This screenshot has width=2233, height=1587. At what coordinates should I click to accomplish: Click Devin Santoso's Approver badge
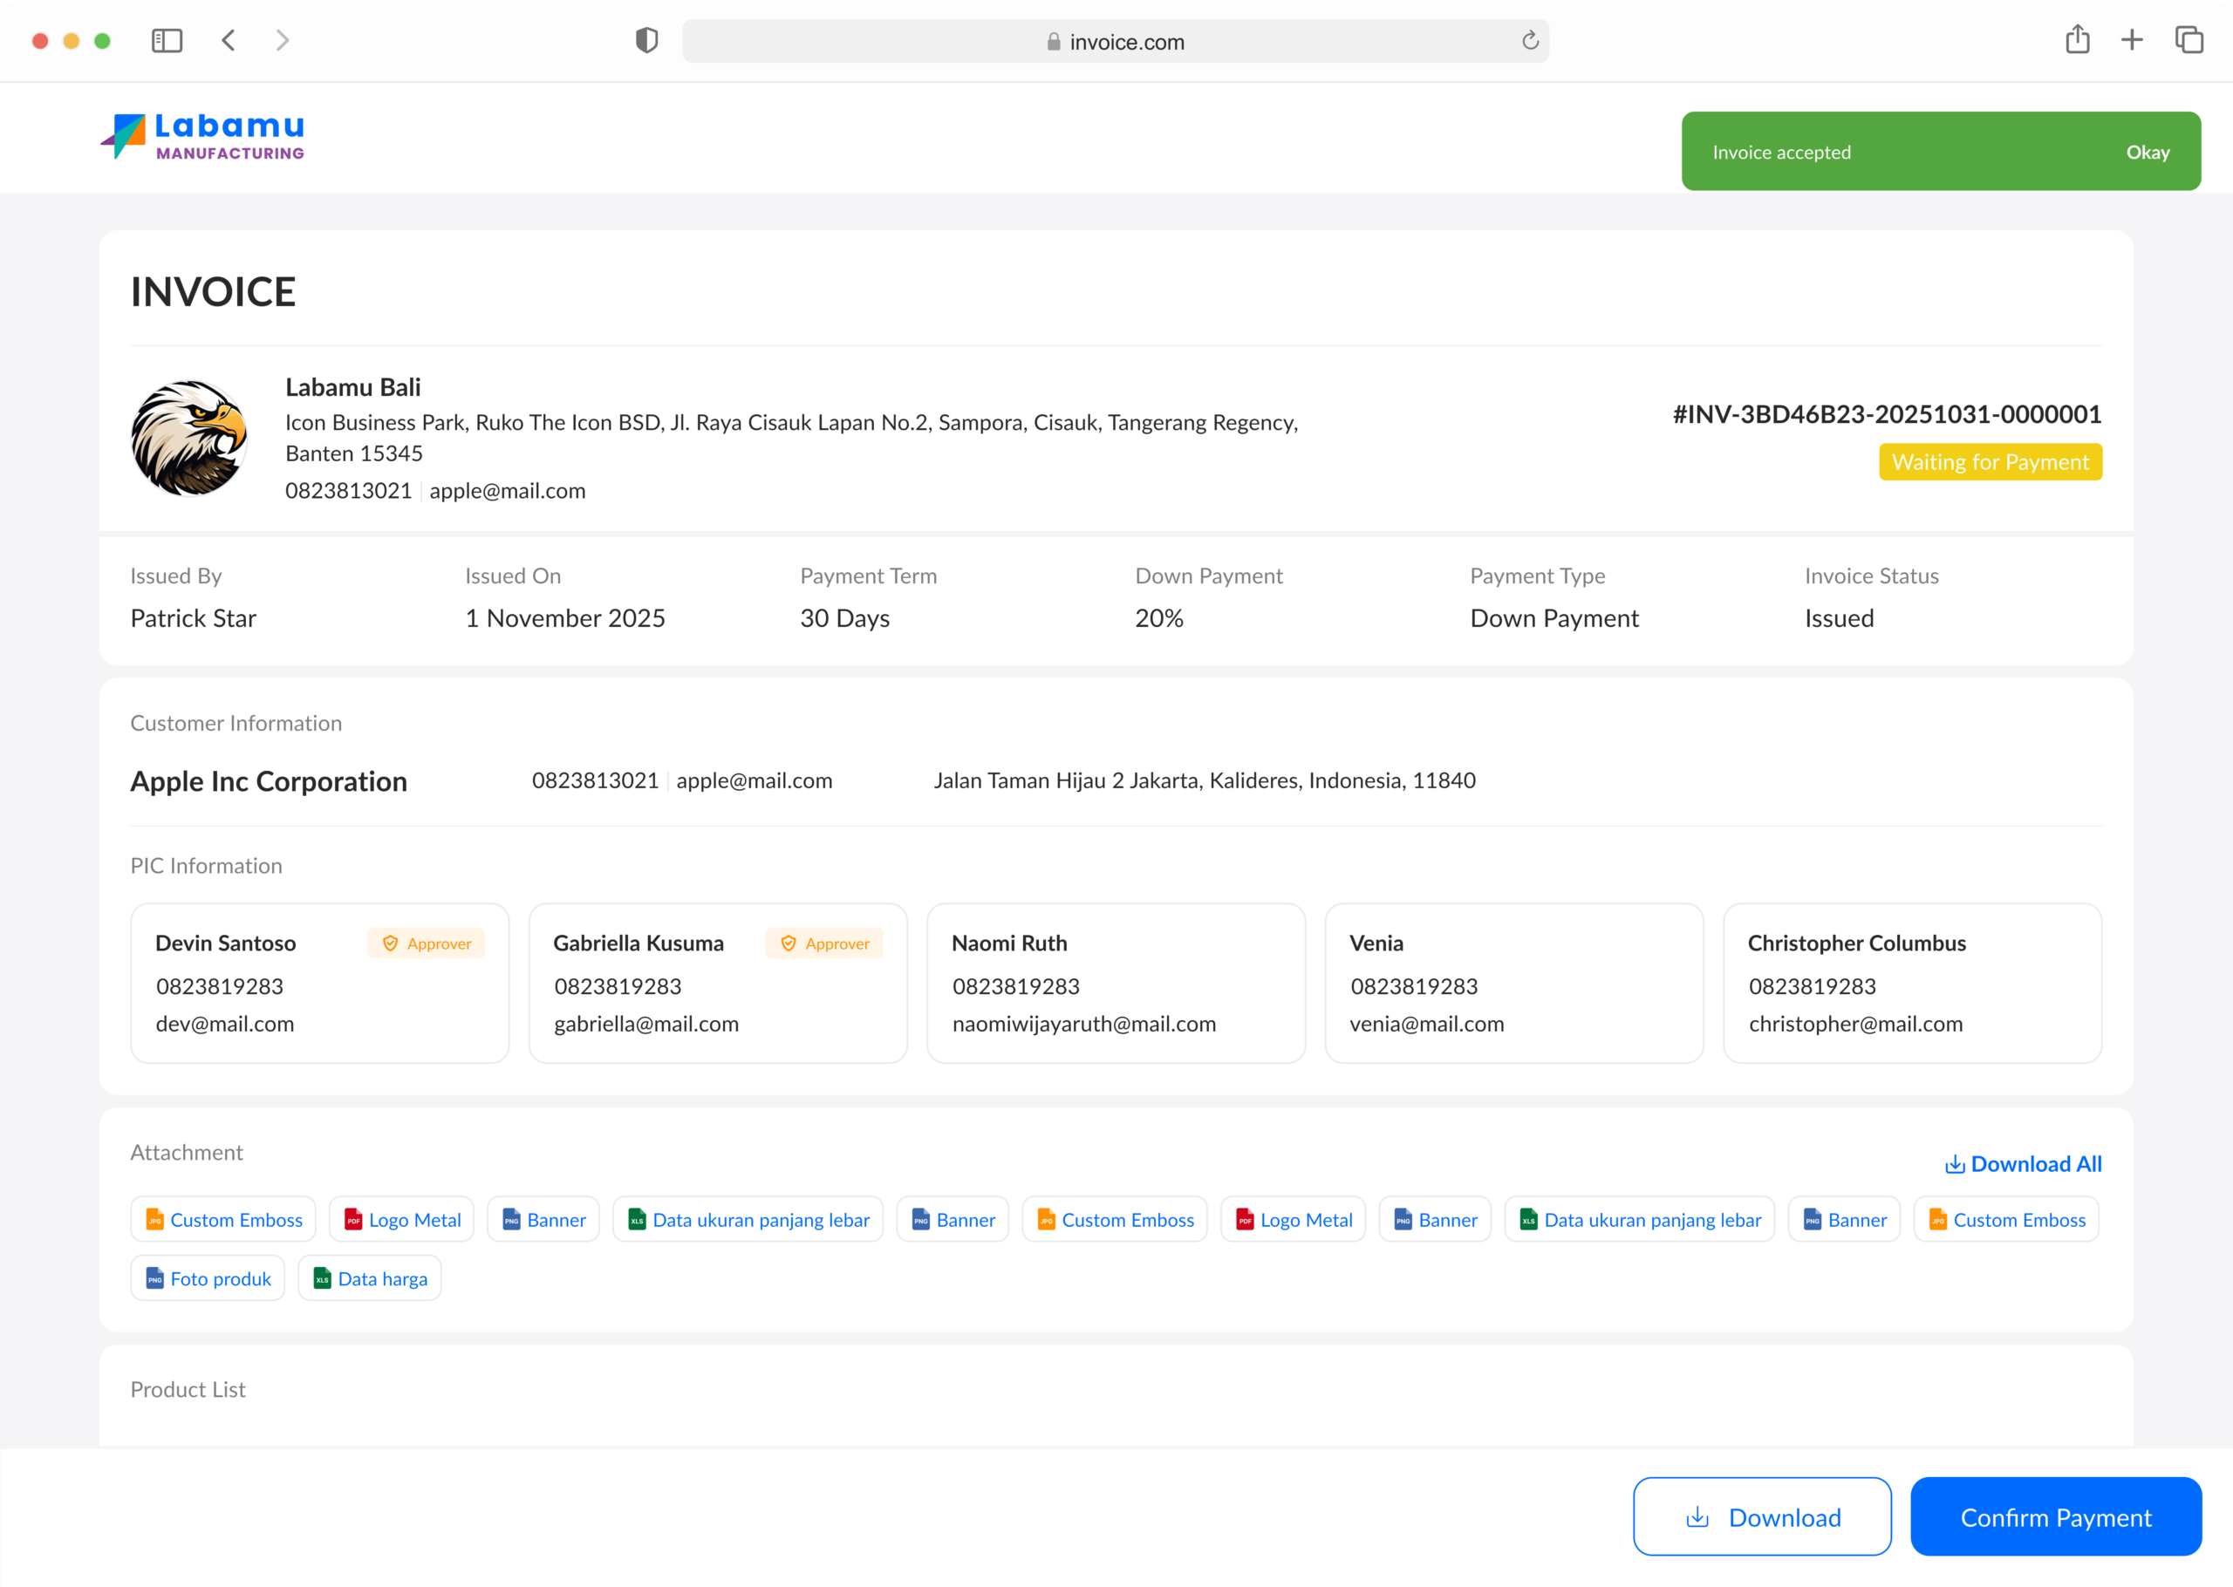(x=426, y=943)
